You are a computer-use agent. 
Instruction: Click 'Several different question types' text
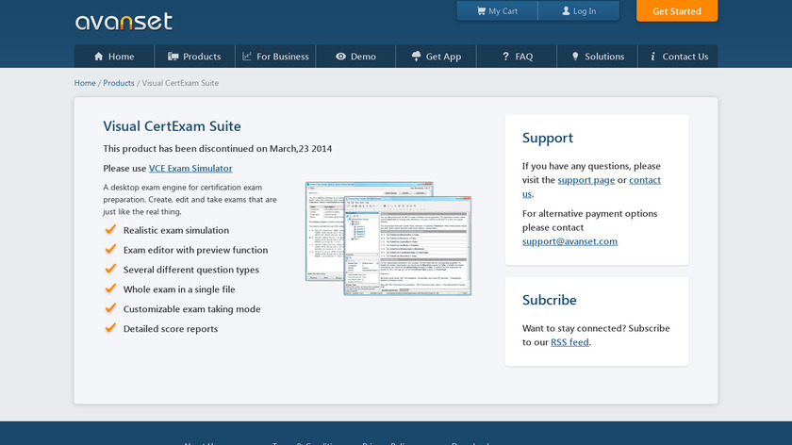pos(190,270)
